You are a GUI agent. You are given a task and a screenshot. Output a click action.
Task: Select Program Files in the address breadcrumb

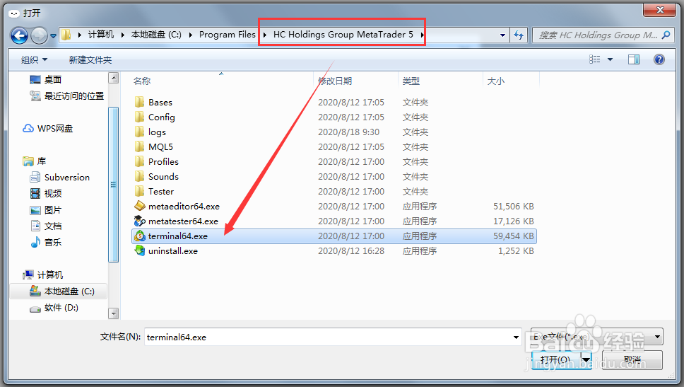click(228, 35)
